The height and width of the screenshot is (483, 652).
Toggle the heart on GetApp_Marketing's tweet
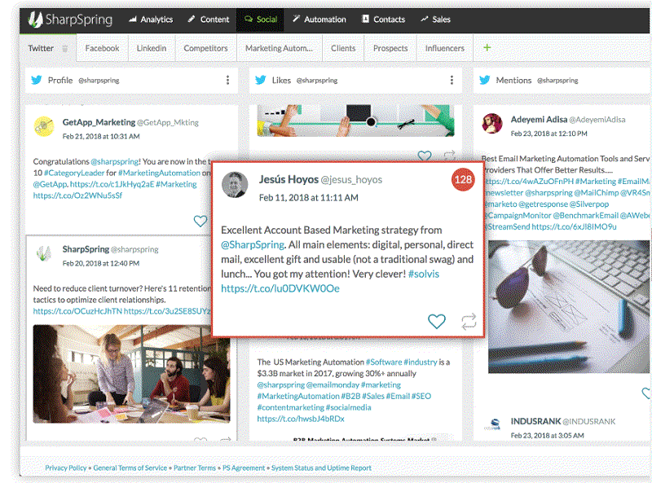[200, 220]
